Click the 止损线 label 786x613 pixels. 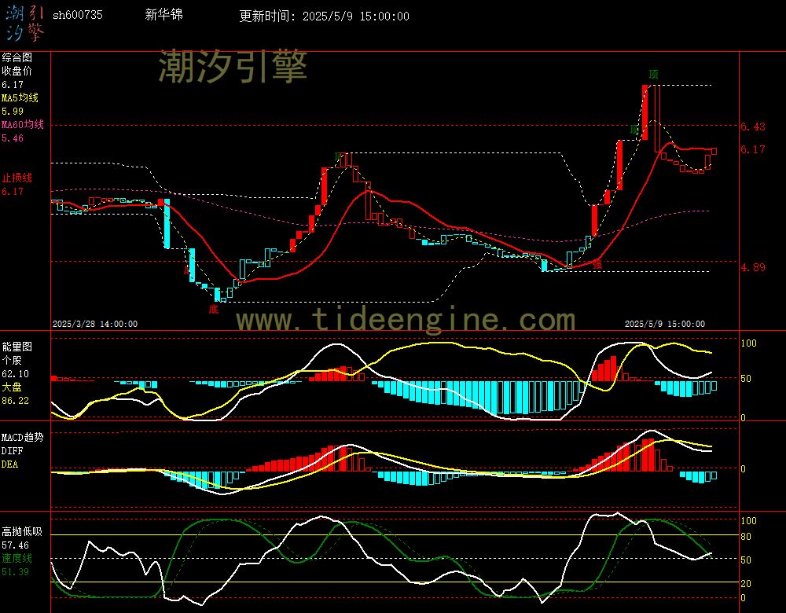coord(17,178)
